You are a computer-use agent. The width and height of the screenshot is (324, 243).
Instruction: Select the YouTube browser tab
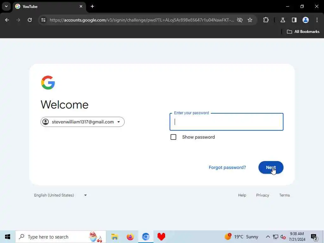pyautogui.click(x=49, y=6)
